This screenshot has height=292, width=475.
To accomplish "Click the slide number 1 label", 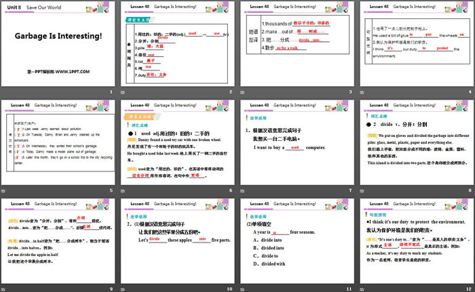I will point(112,92).
